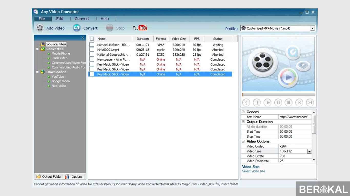This screenshot has height=196, width=350.
Task: Jump to previous frame in preview
Action: (299, 103)
